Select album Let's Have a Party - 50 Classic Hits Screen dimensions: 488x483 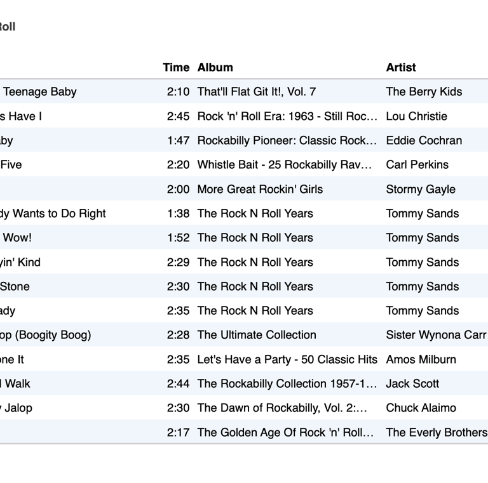click(287, 360)
